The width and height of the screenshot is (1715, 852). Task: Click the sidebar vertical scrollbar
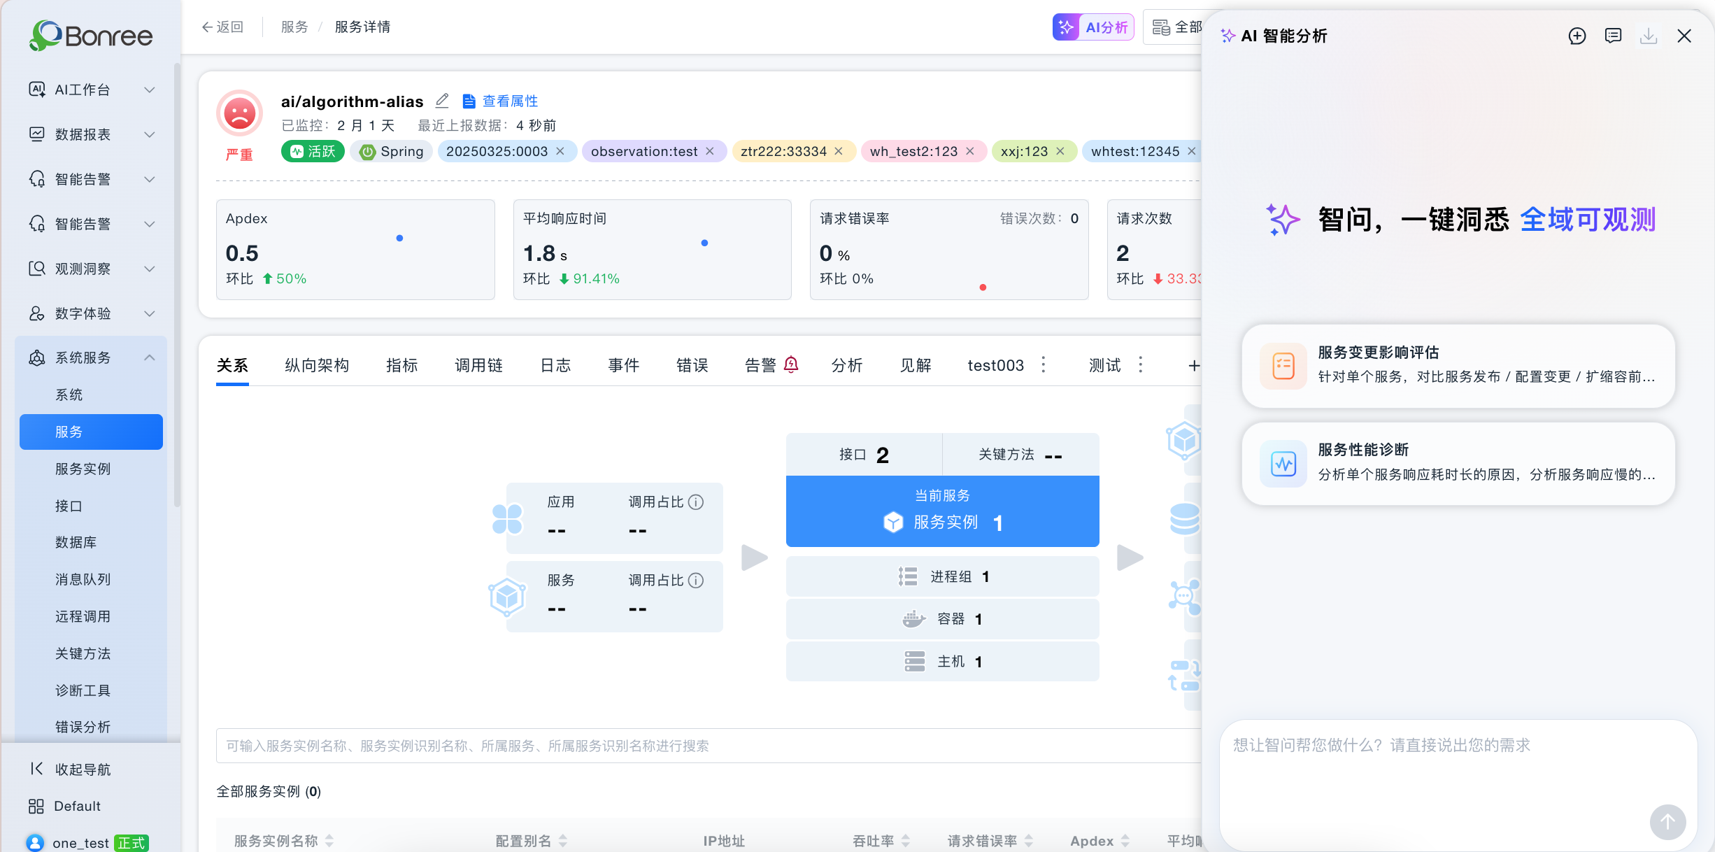pos(177,285)
